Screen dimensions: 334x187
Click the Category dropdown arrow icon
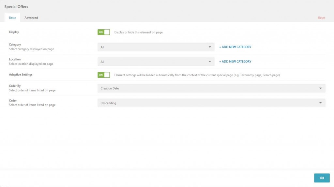coord(210,47)
